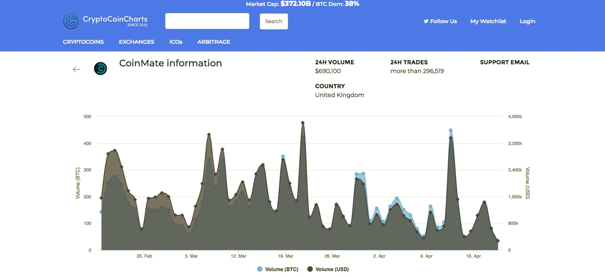Click the '19. Mar' axis label

(x=285, y=256)
